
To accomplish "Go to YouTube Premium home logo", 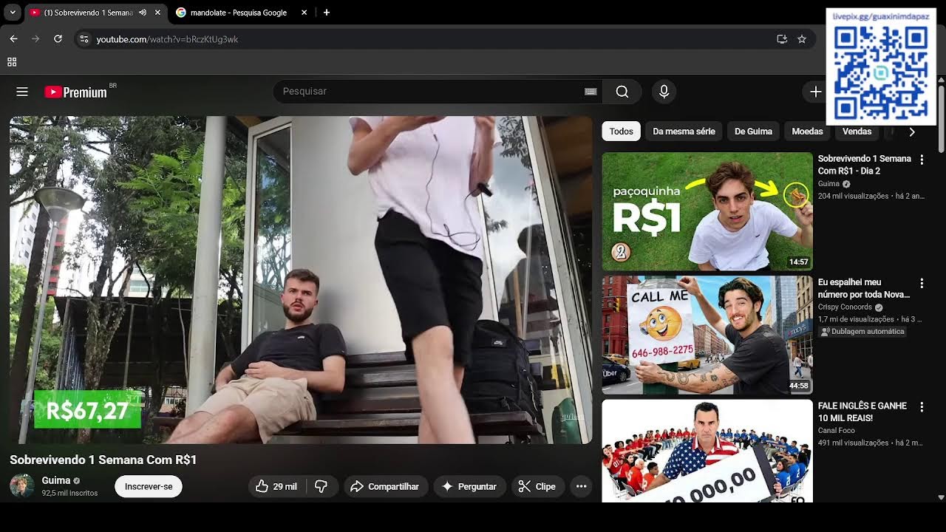I will (x=76, y=92).
